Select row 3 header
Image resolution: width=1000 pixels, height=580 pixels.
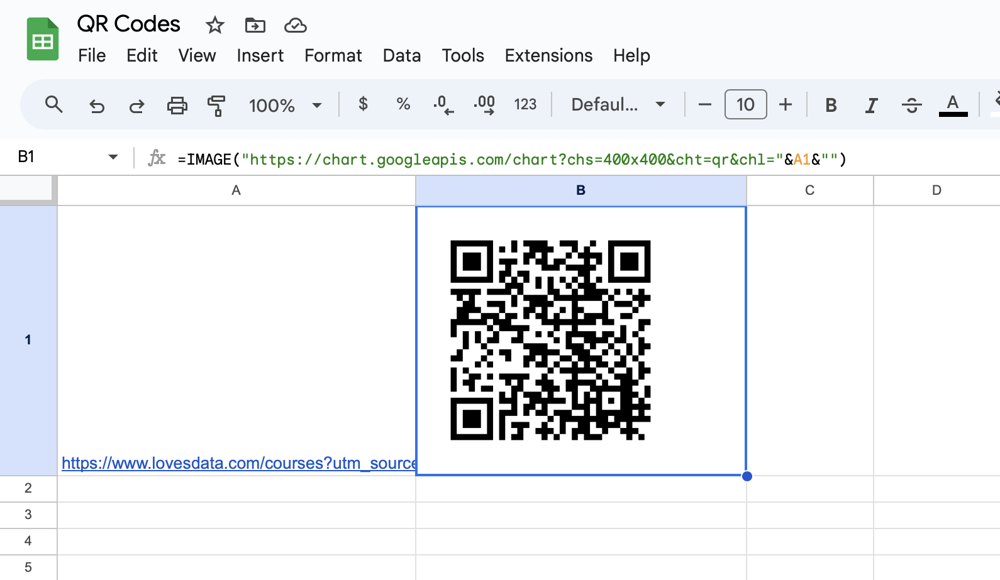tap(28, 515)
